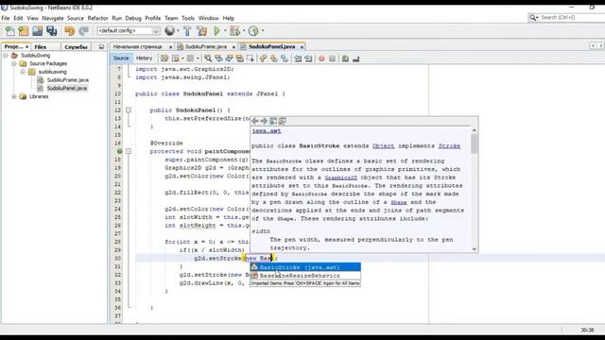Screen dimensions: 605x340
Task: Click the javadoc popup back arrow
Action: pos(255,121)
